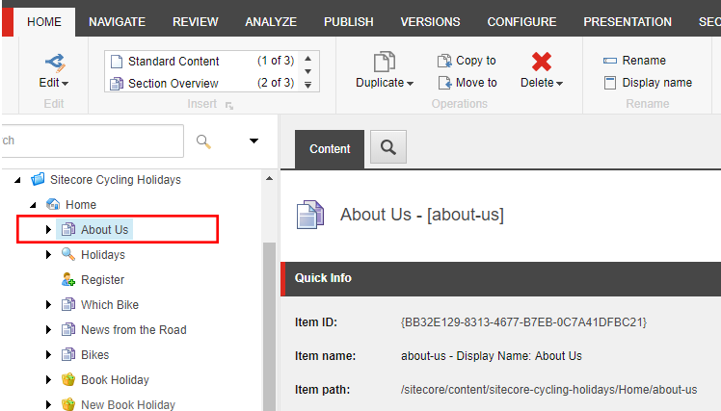Click the Section Overview page icon
This screenshot has height=411, width=721.
(117, 84)
